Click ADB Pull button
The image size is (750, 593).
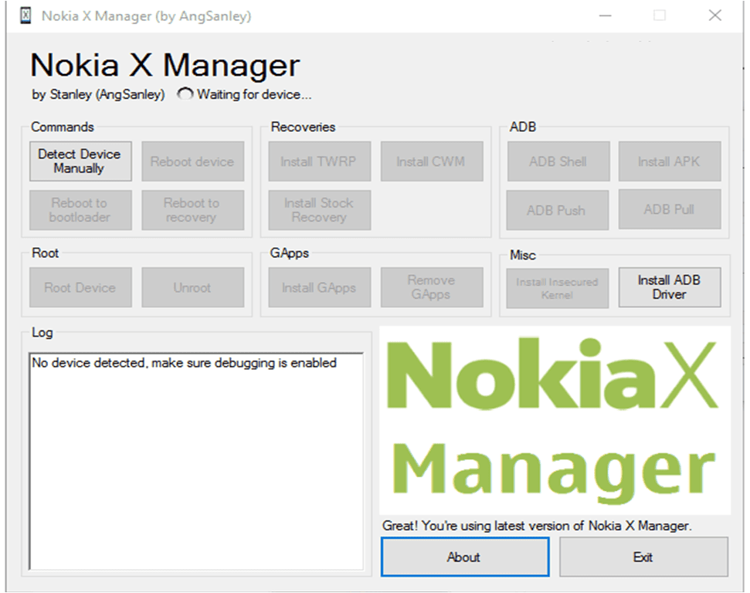point(670,209)
